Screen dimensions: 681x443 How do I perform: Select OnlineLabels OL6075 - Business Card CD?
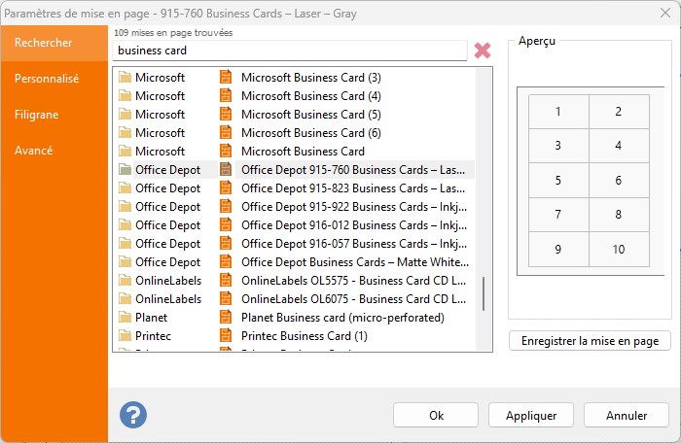click(x=354, y=299)
